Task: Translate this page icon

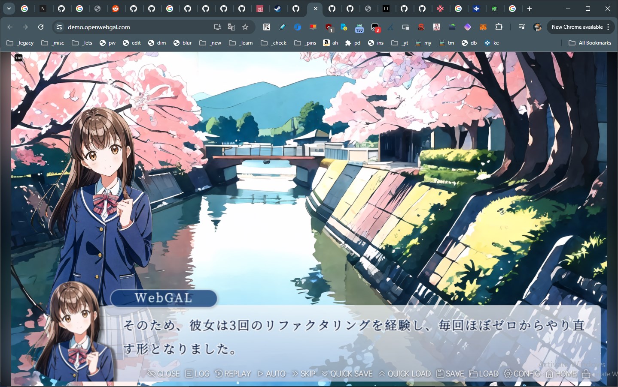Action: [231, 27]
